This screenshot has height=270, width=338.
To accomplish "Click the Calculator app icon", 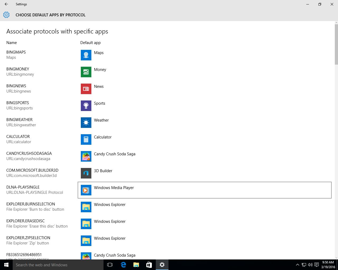I will (86, 139).
